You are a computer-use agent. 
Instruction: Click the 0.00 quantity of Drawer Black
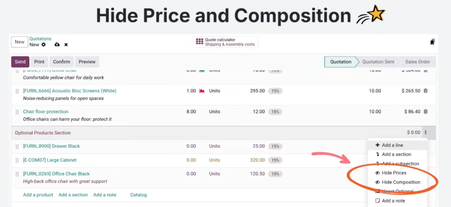pyautogui.click(x=191, y=146)
